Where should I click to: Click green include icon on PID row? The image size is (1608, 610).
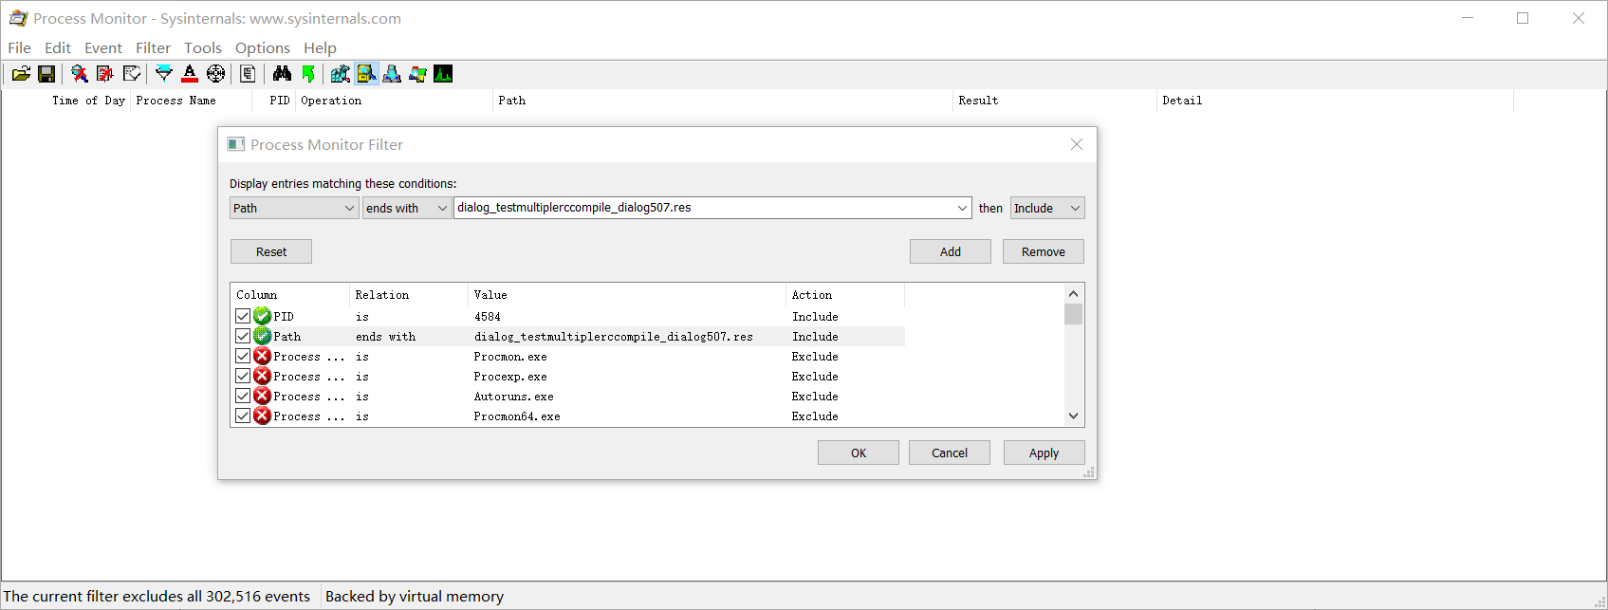pos(263,316)
